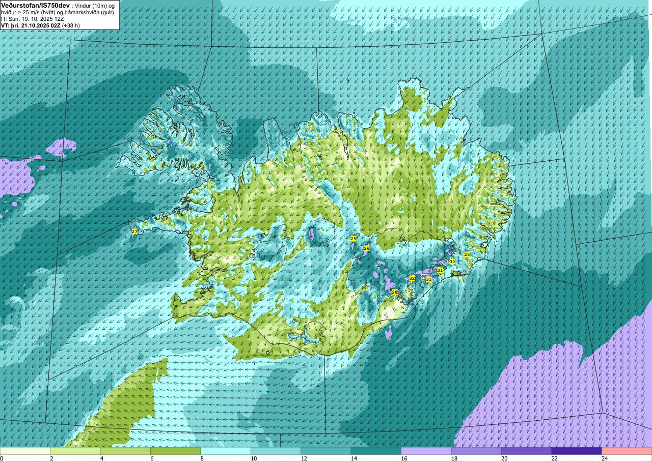Click the yellow gust label 27 off the west coast

pyautogui.click(x=134, y=232)
